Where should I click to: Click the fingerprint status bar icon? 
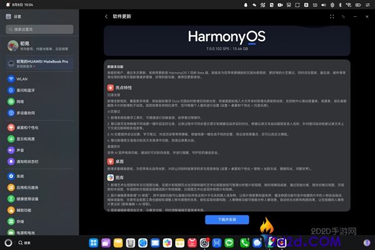[332, 5]
